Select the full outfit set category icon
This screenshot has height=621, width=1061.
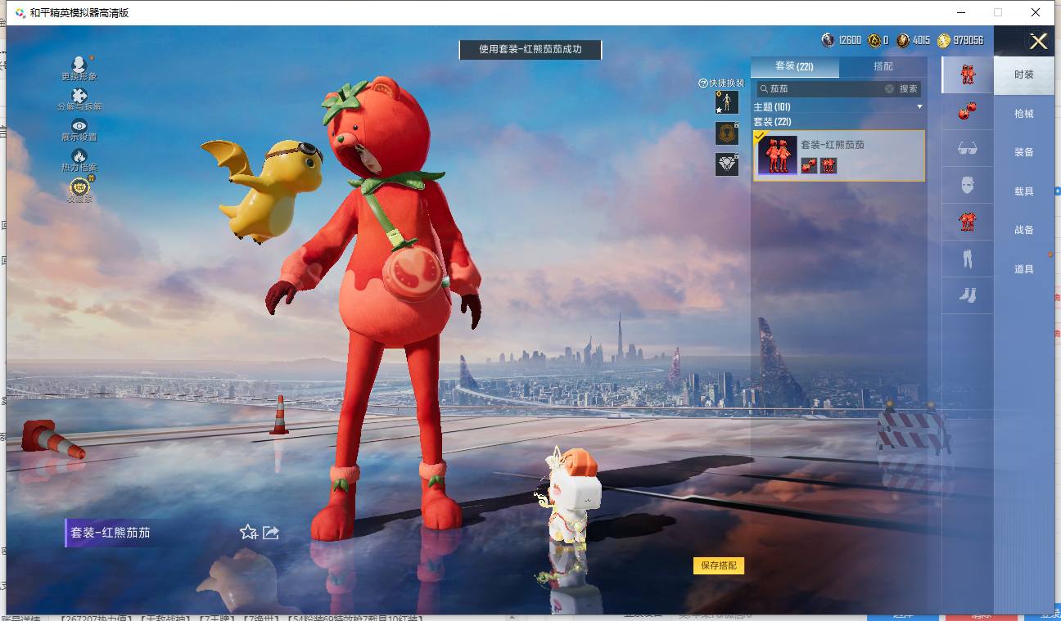tap(968, 74)
